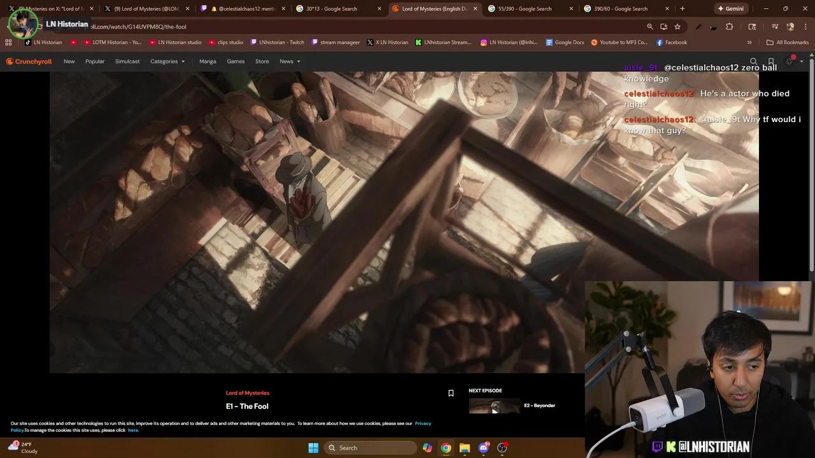Screen dimensions: 815x458
Task: Add episode to watchlist with bookmark icon
Action: click(451, 393)
